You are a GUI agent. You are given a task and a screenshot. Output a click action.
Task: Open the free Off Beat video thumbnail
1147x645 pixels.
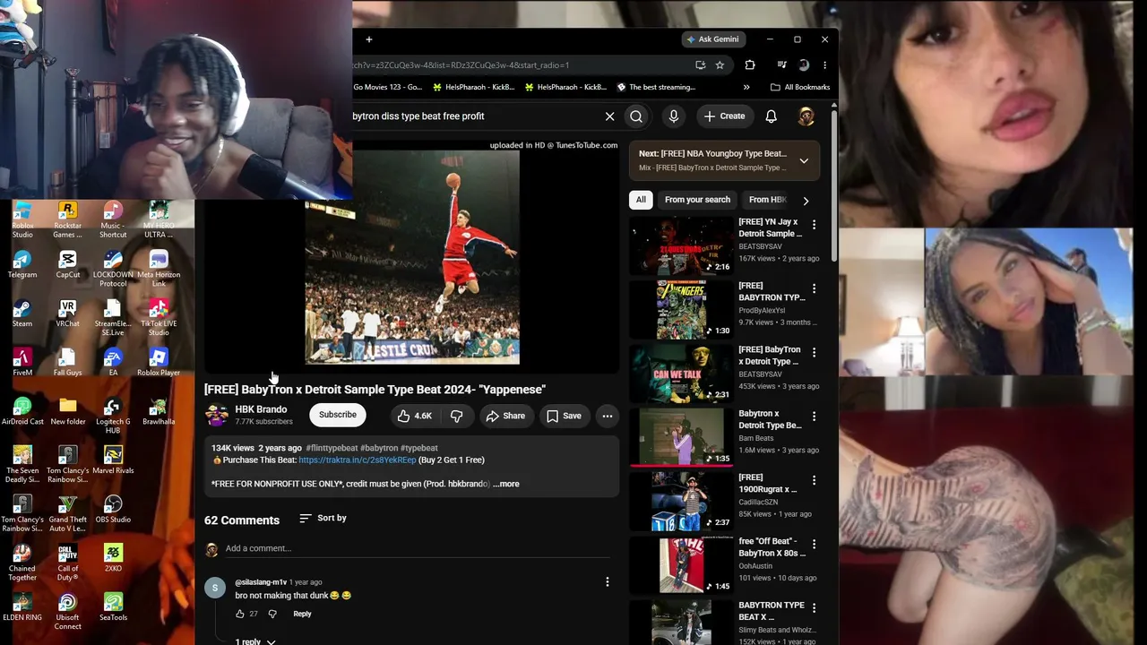click(681, 564)
